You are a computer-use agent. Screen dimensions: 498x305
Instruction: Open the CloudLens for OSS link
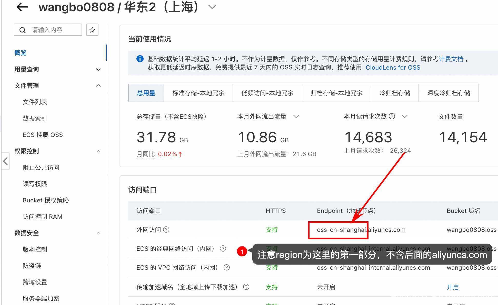coord(393,68)
